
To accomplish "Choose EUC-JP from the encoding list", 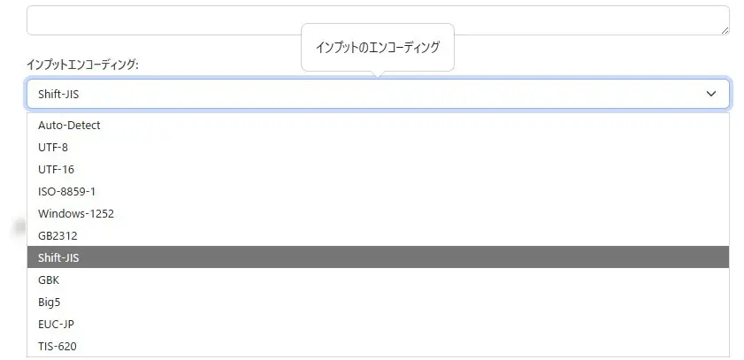I will click(x=56, y=324).
